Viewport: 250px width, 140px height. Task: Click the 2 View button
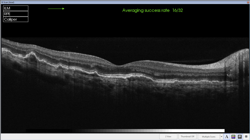point(168,137)
